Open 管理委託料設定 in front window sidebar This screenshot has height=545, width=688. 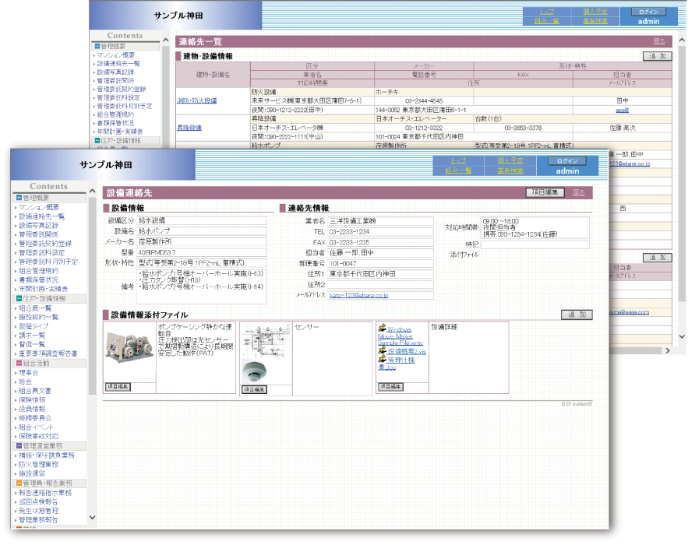(x=41, y=252)
